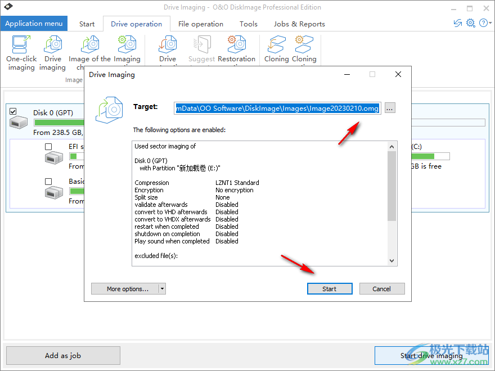
Task: Click options list scroll down arrow
Action: (x=391, y=261)
